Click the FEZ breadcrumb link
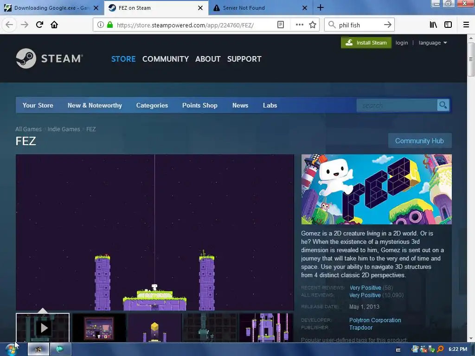 point(91,129)
